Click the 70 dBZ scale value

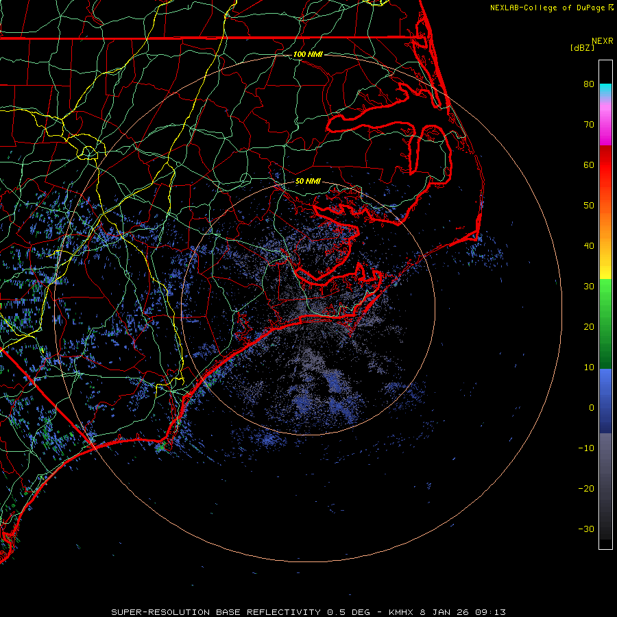tap(589, 124)
